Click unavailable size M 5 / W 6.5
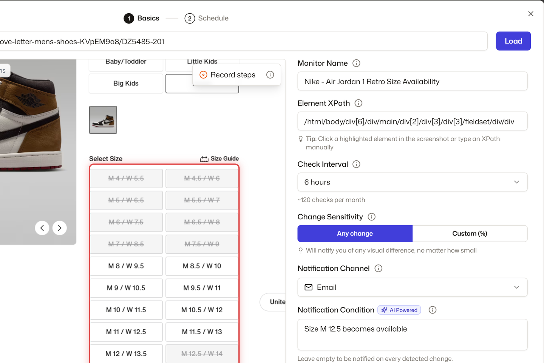The height and width of the screenshot is (363, 544). tap(126, 200)
